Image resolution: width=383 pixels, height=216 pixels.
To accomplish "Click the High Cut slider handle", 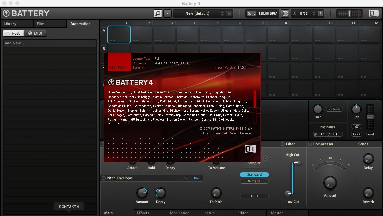I will [297, 163].
